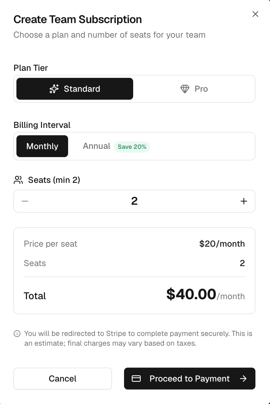Click the $40.00 total amount

(x=191, y=294)
